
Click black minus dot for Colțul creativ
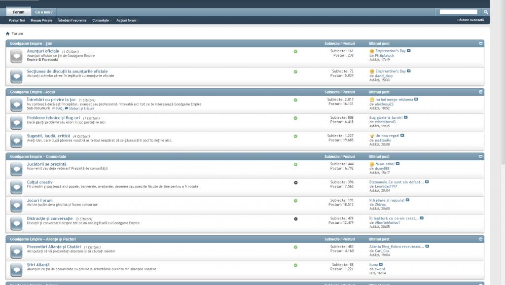[296, 182]
